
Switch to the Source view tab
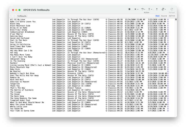click(x=164, y=16)
